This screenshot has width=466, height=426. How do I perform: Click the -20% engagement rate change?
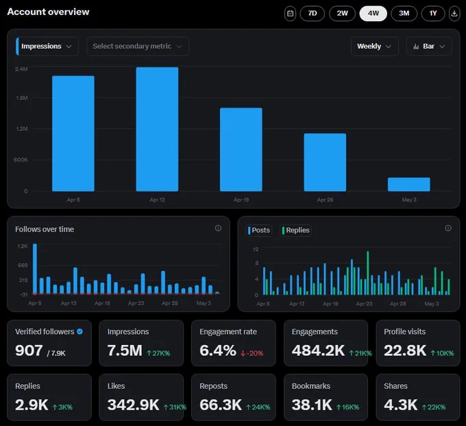point(252,353)
